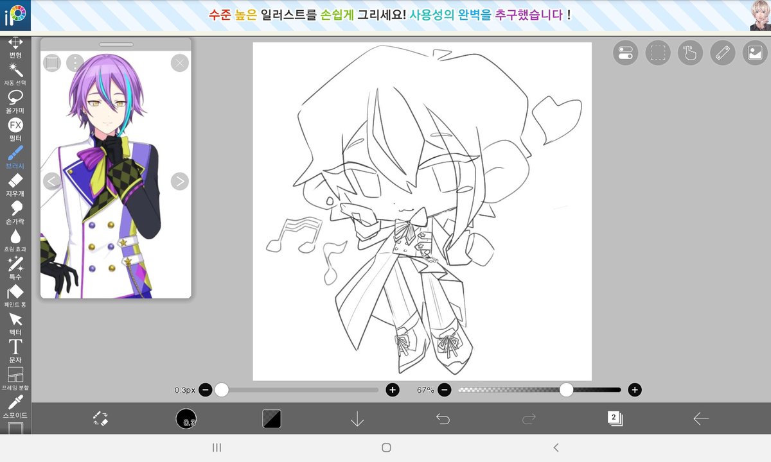Open the reference window three-dot menu

click(75, 62)
